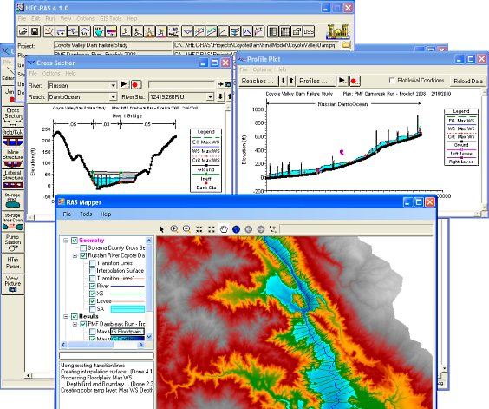Collapse the Geometry tree node

pos(66,241)
